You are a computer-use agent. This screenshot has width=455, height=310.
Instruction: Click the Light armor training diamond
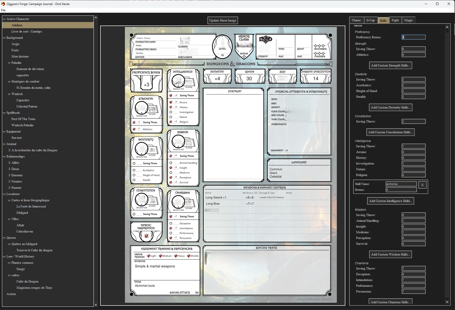point(149,256)
